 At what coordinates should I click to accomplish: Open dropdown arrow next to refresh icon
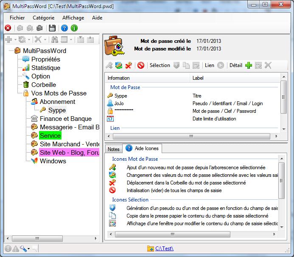pos(29,40)
